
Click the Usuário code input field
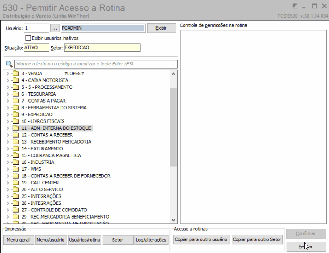tap(37, 28)
